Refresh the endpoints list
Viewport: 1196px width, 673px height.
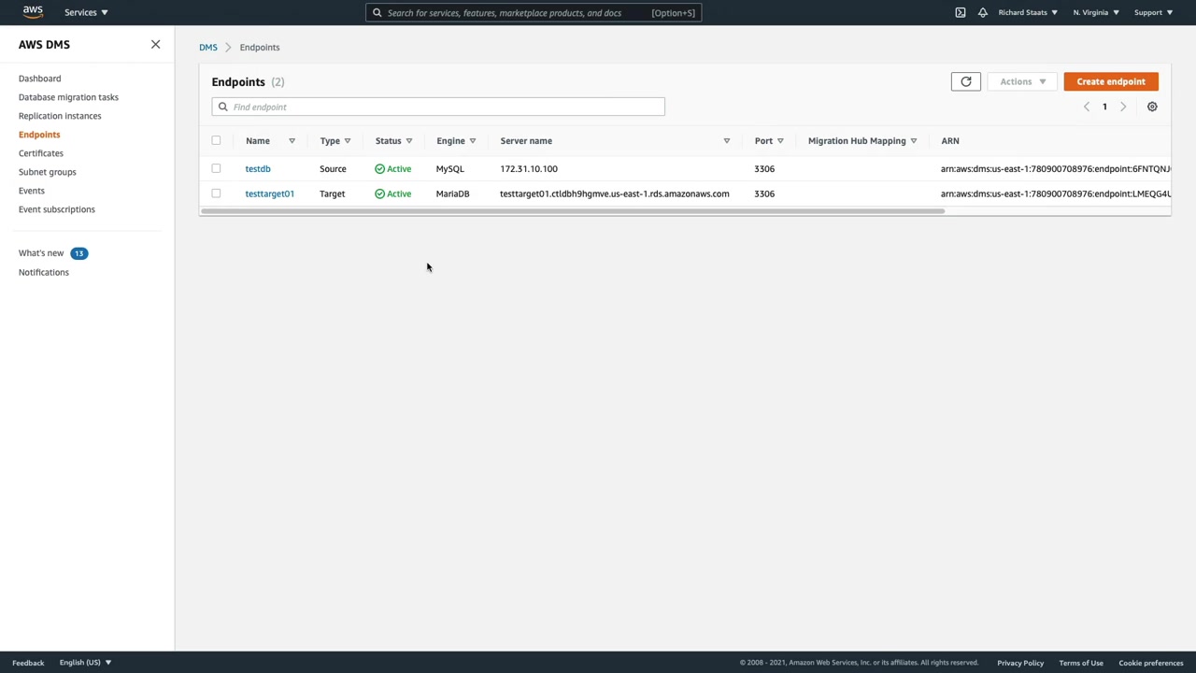pos(966,81)
